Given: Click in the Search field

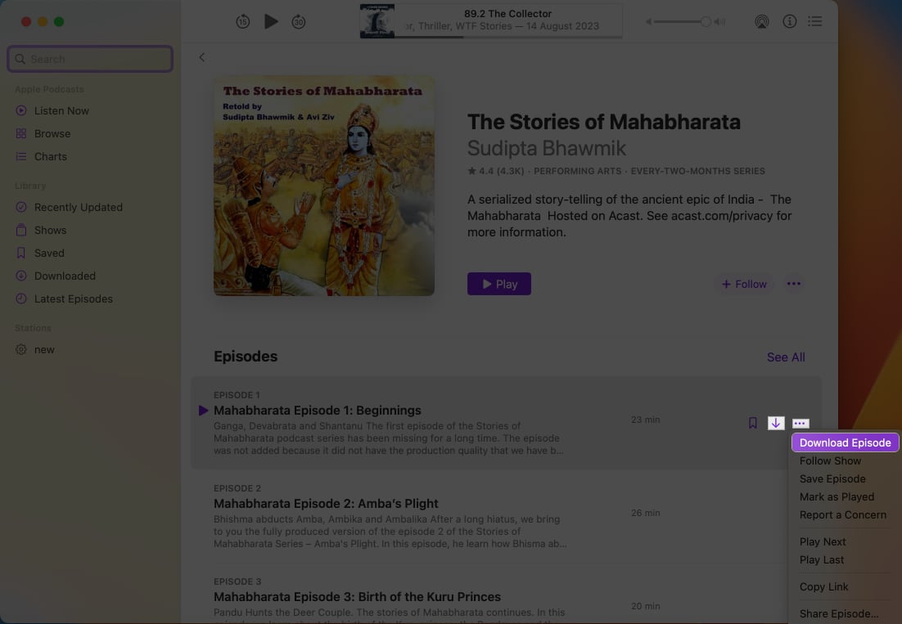Looking at the screenshot, I should (90, 59).
